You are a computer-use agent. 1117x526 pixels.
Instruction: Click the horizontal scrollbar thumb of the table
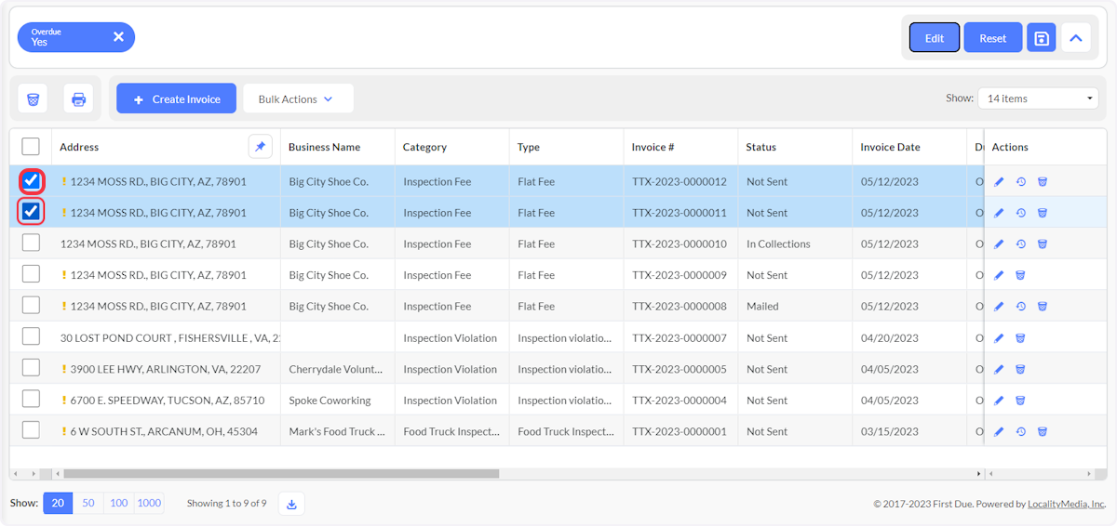pos(281,474)
